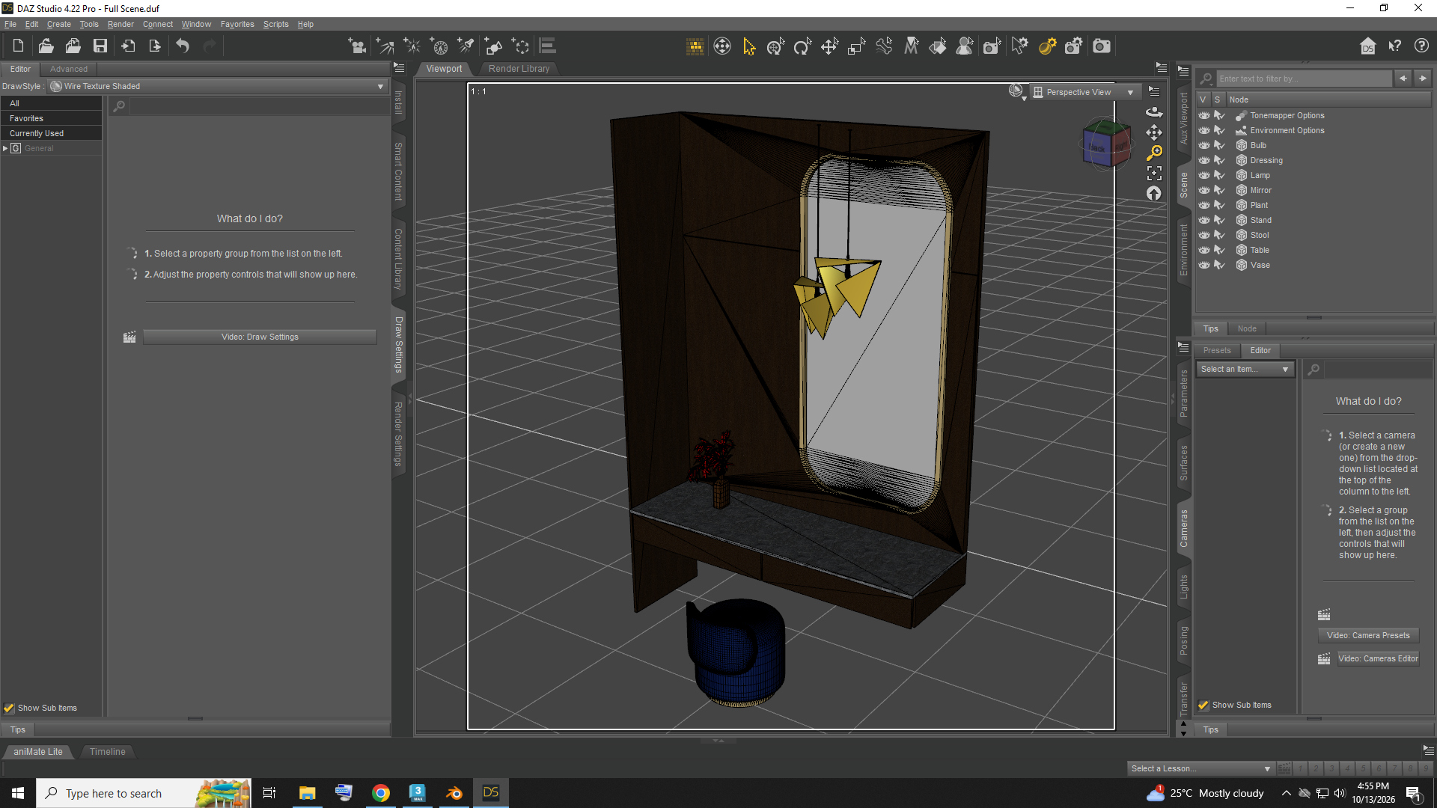The height and width of the screenshot is (808, 1437).
Task: Open the viewport options menu icon
Action: 1154,91
